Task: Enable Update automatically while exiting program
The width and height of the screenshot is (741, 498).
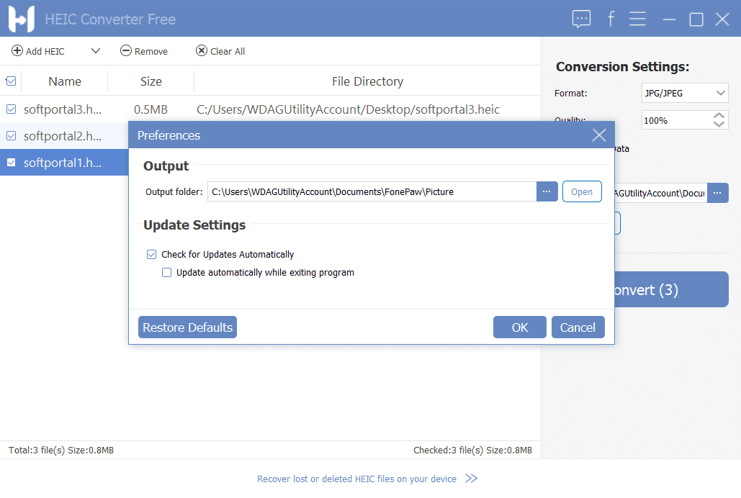Action: (167, 273)
